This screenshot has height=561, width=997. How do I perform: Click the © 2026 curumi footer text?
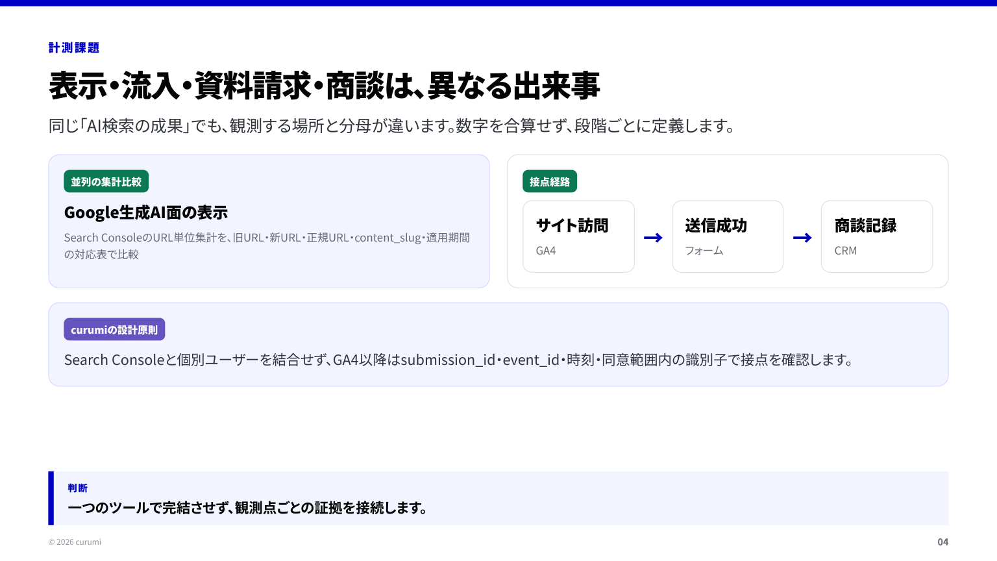pyautogui.click(x=75, y=542)
